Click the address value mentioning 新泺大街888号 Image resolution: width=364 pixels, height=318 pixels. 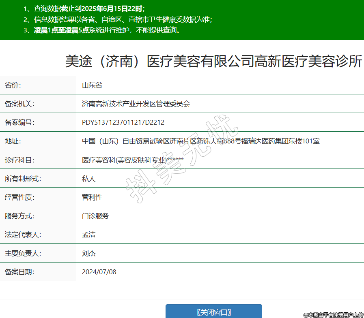click(200, 141)
